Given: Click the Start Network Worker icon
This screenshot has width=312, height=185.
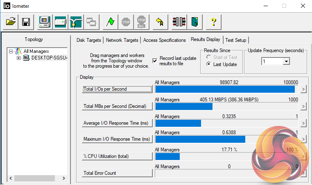Looking at the screenshot, I should click(75, 22).
